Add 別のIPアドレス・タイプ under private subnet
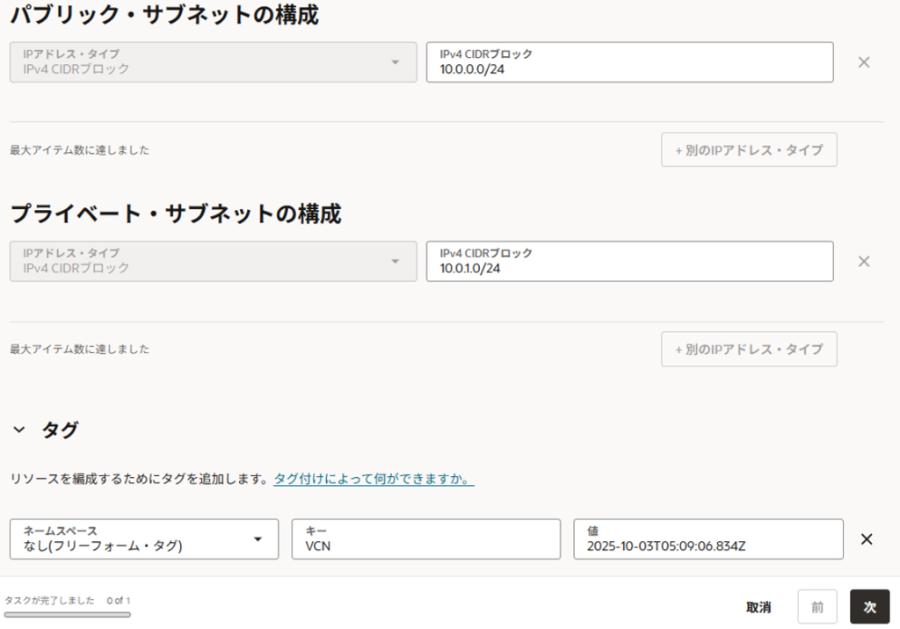900x629 pixels. pos(749,349)
